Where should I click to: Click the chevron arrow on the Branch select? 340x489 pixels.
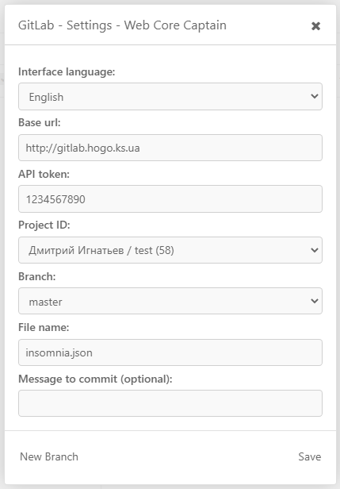[315, 301]
